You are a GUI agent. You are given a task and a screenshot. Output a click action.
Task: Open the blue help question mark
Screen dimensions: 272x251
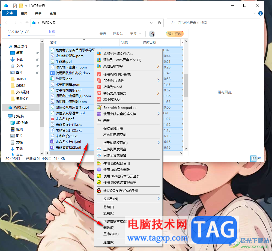(x=260, y=13)
